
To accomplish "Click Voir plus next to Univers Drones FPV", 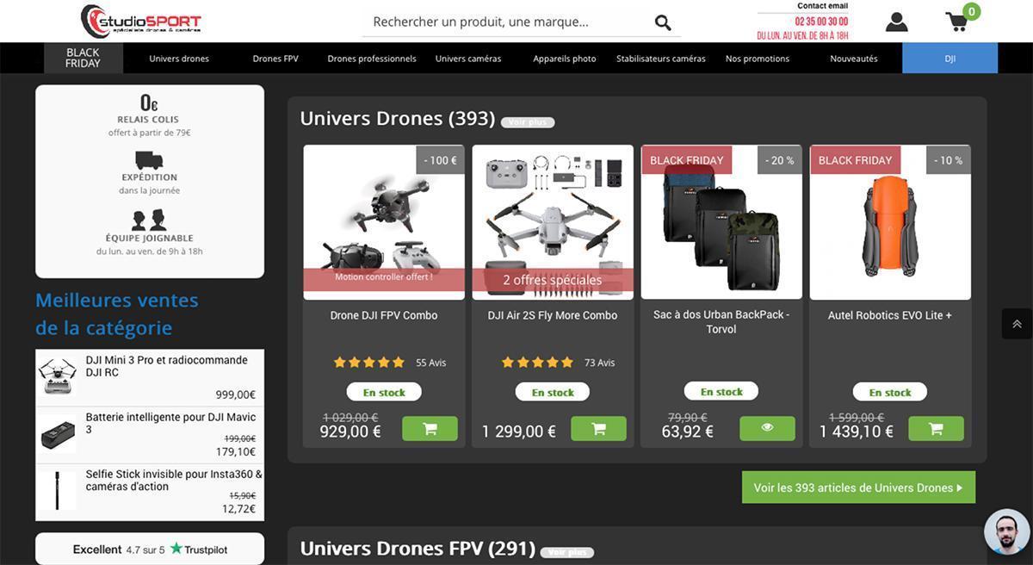I will (567, 552).
